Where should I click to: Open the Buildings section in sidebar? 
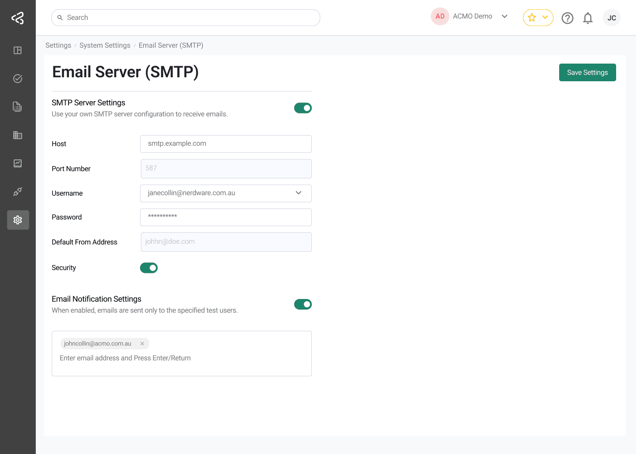point(18,135)
